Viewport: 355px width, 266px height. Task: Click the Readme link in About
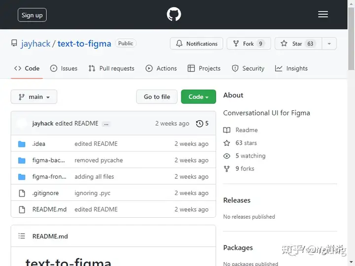[247, 130]
